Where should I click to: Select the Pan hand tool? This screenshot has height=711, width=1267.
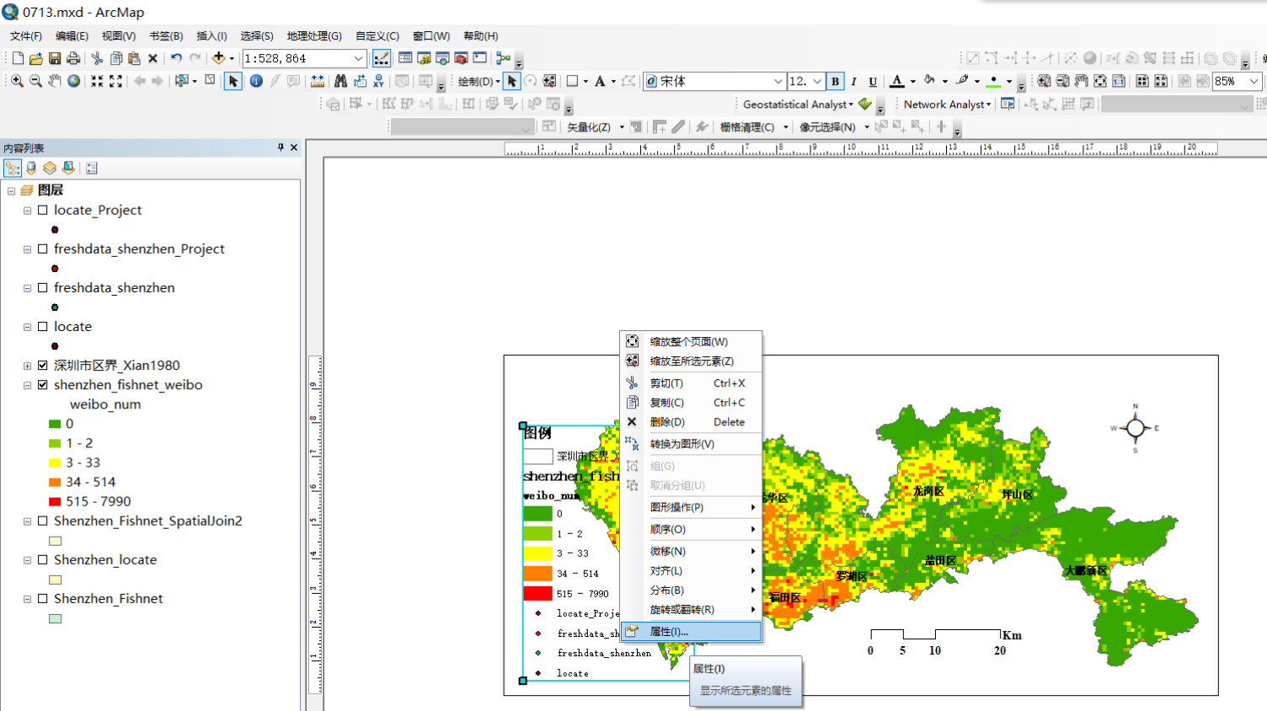pos(55,81)
